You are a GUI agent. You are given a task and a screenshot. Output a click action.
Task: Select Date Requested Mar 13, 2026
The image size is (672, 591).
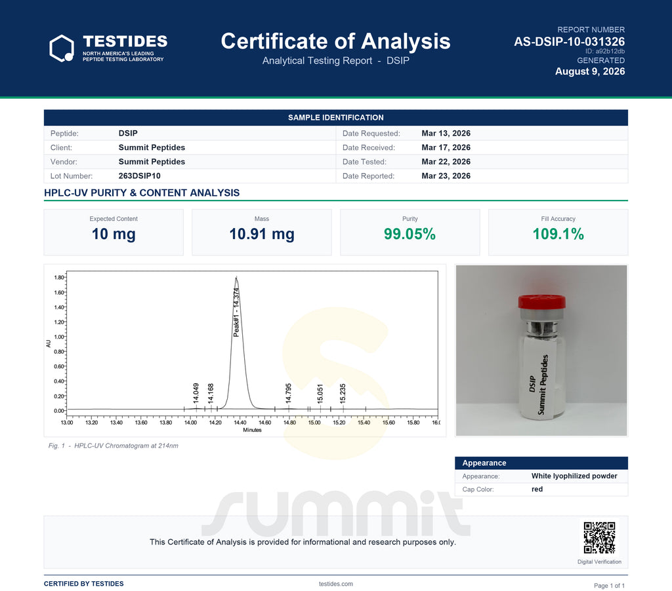pos(446,133)
